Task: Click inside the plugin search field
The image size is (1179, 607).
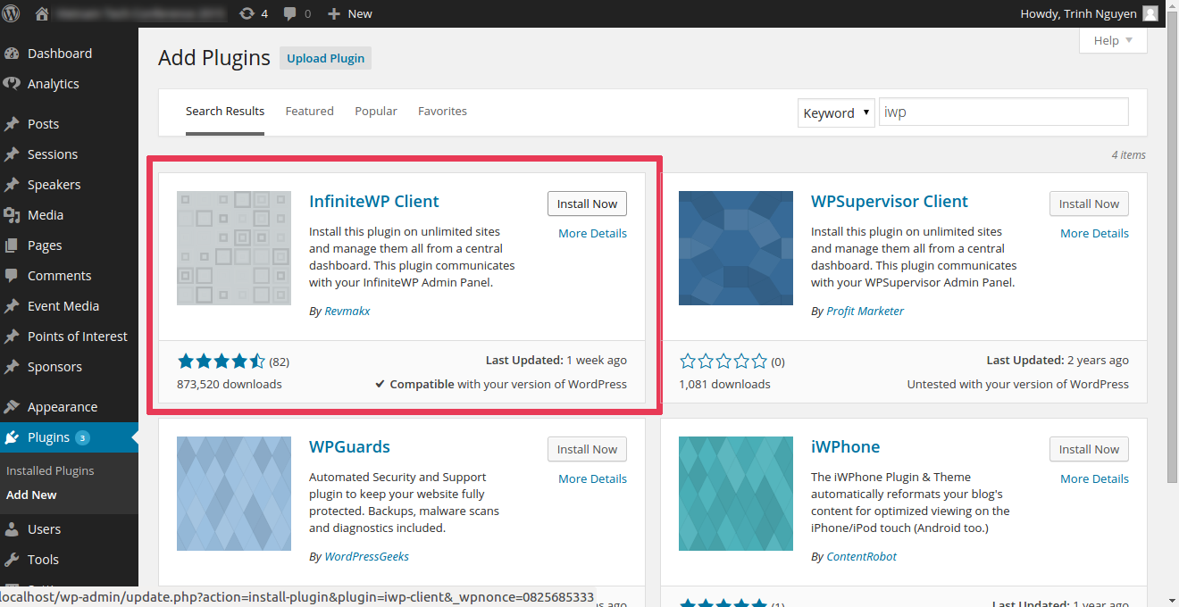Action: point(1003,111)
